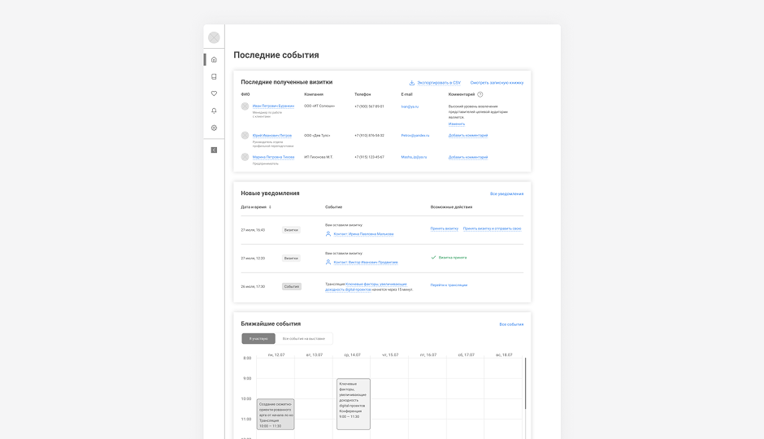Open notifications via the bell icon

(214, 111)
